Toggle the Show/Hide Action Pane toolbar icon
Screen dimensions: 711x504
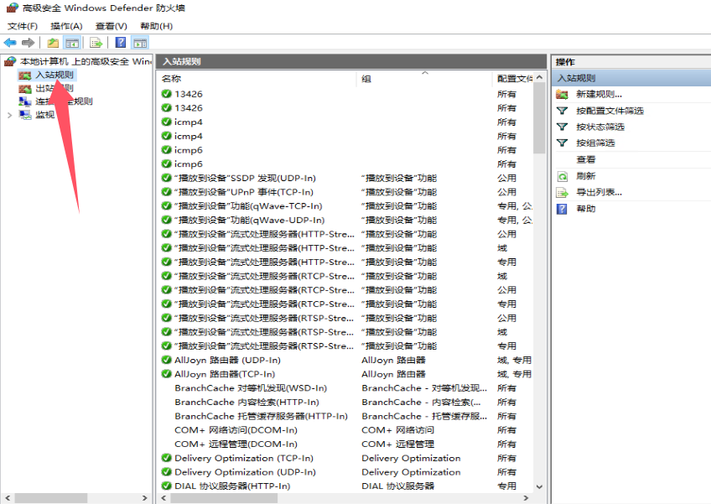point(140,43)
